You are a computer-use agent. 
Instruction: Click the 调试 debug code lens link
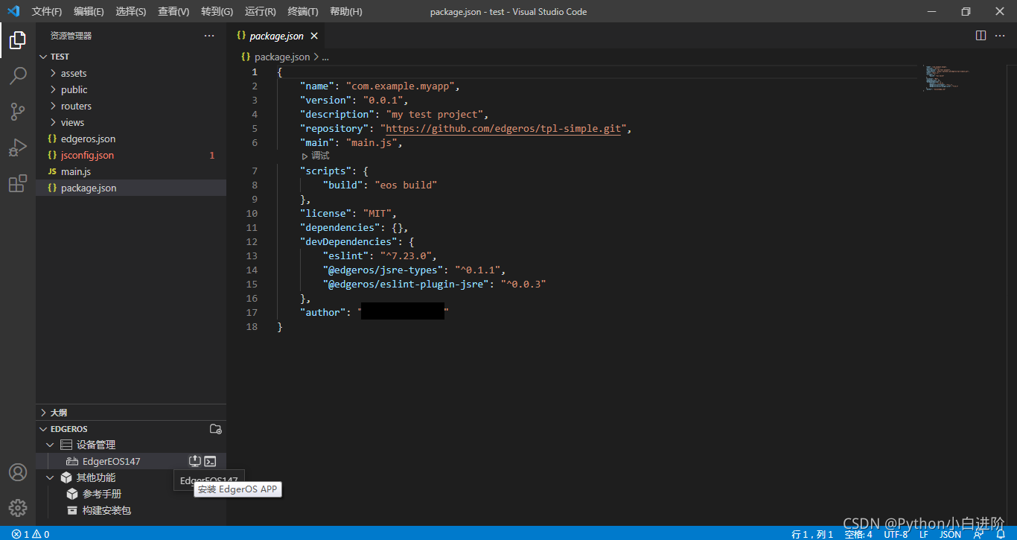[x=316, y=156]
